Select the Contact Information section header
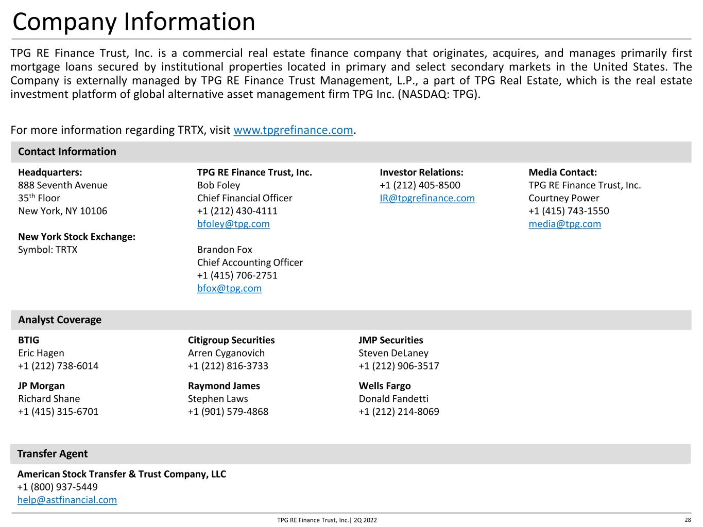The image size is (703, 527). pyautogui.click(x=351, y=151)
